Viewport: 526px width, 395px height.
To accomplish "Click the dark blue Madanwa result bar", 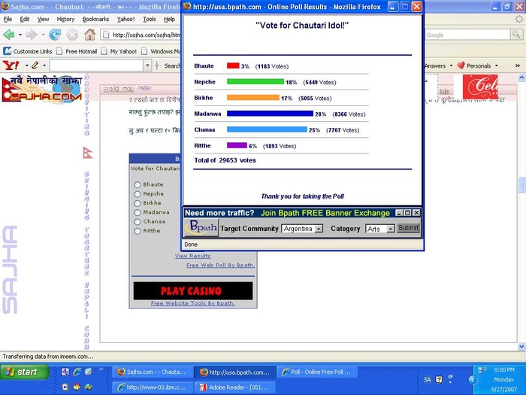I will 270,114.
